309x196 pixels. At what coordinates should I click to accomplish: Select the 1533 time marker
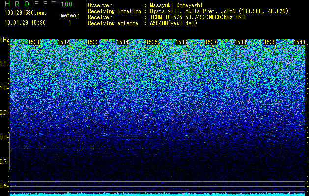click(93, 42)
